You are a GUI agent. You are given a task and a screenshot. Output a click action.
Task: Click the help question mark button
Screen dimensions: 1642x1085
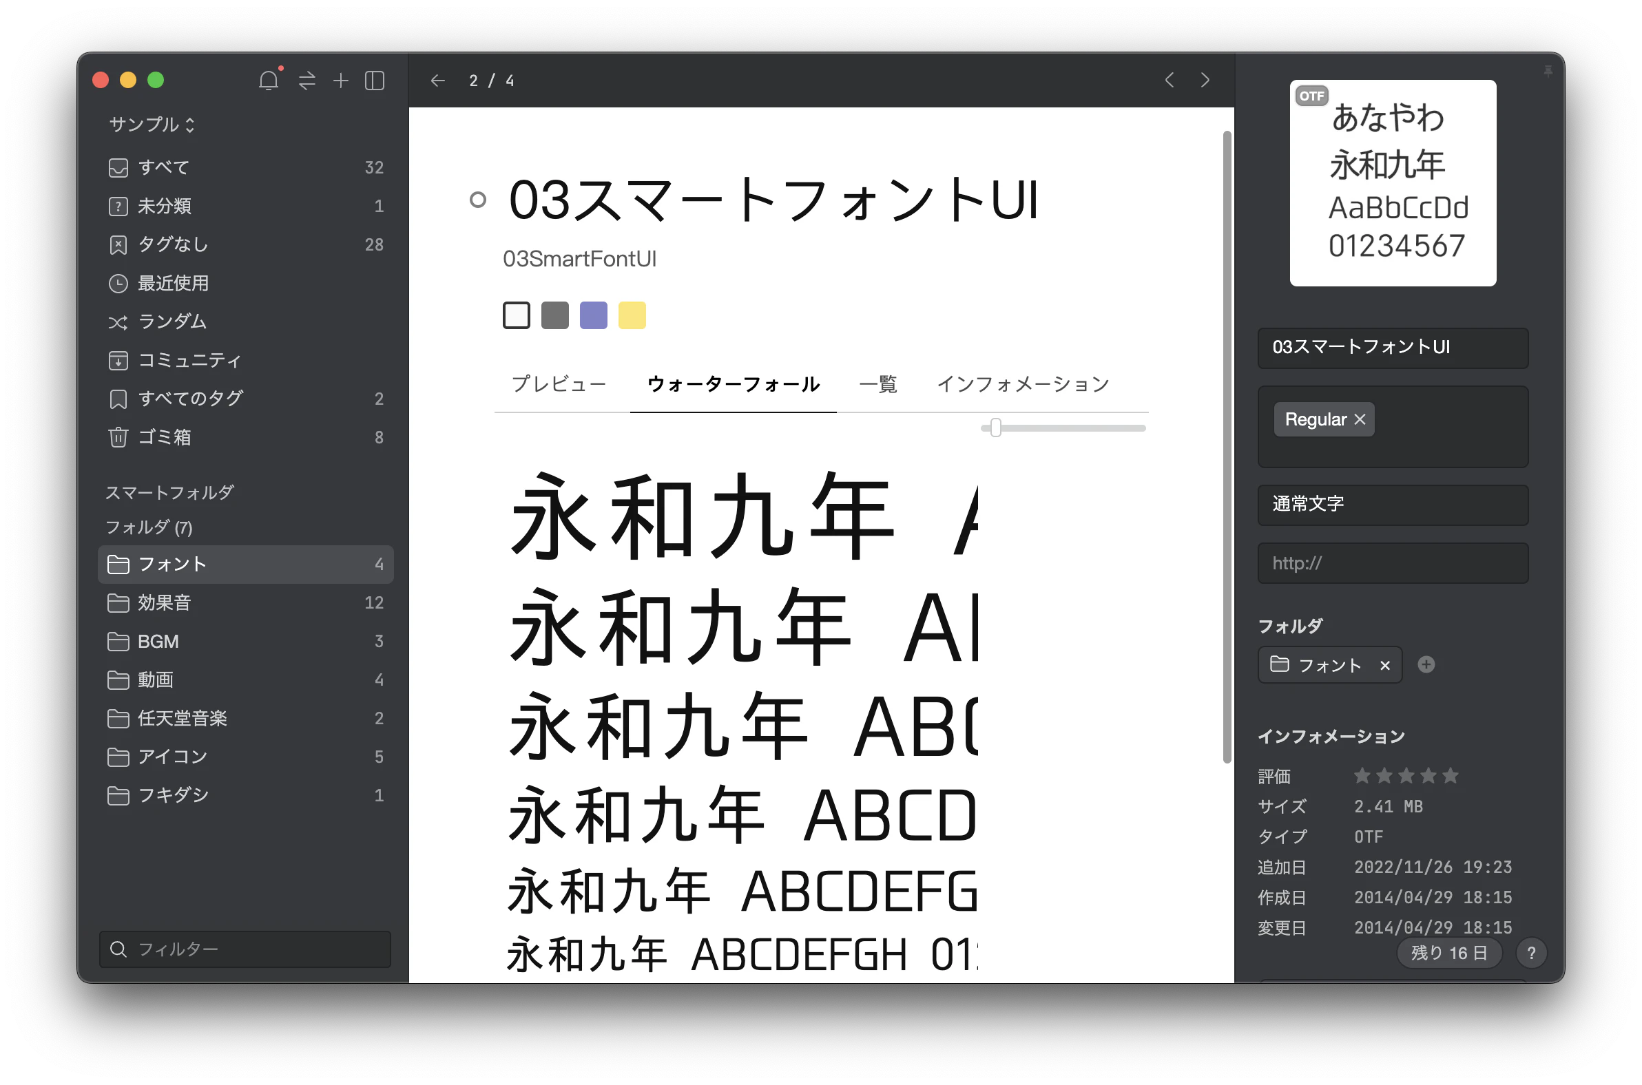(x=1532, y=953)
